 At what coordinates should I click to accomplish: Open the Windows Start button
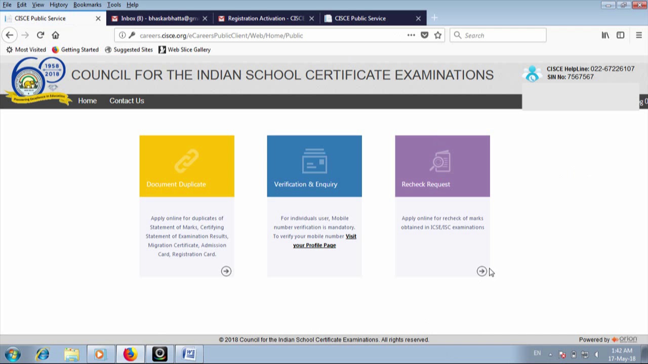coord(13,354)
